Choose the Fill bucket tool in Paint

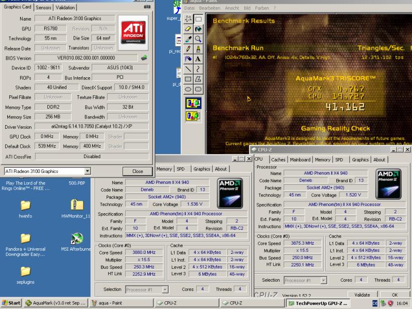(198, 29)
